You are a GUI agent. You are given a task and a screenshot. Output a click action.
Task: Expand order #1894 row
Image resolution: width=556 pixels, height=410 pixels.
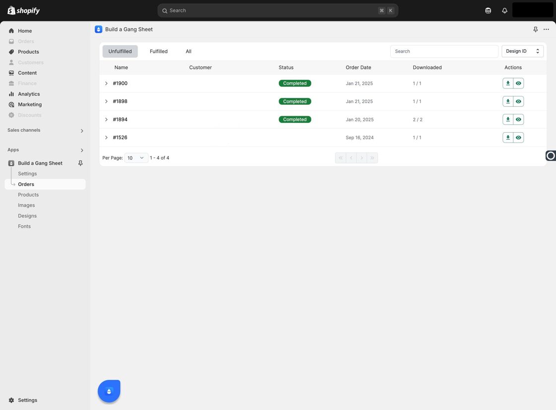click(x=106, y=120)
